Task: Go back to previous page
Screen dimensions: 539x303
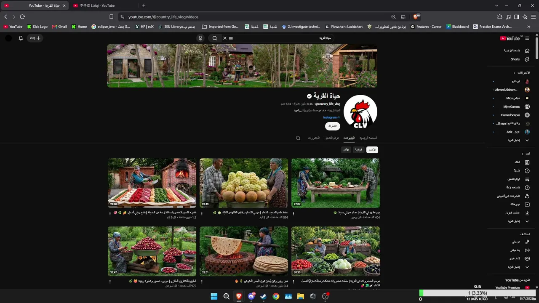Action: (5, 17)
